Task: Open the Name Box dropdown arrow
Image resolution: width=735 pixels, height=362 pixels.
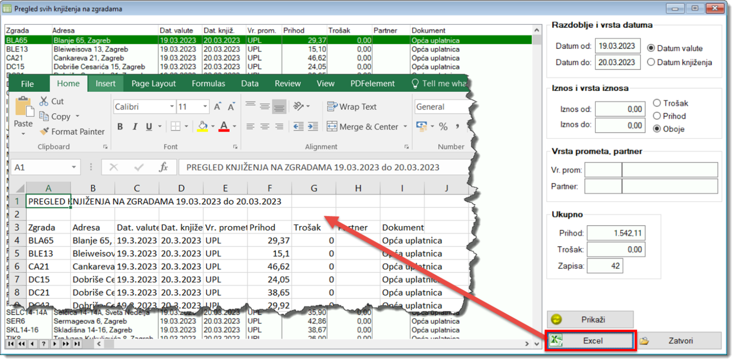Action: [x=74, y=167]
